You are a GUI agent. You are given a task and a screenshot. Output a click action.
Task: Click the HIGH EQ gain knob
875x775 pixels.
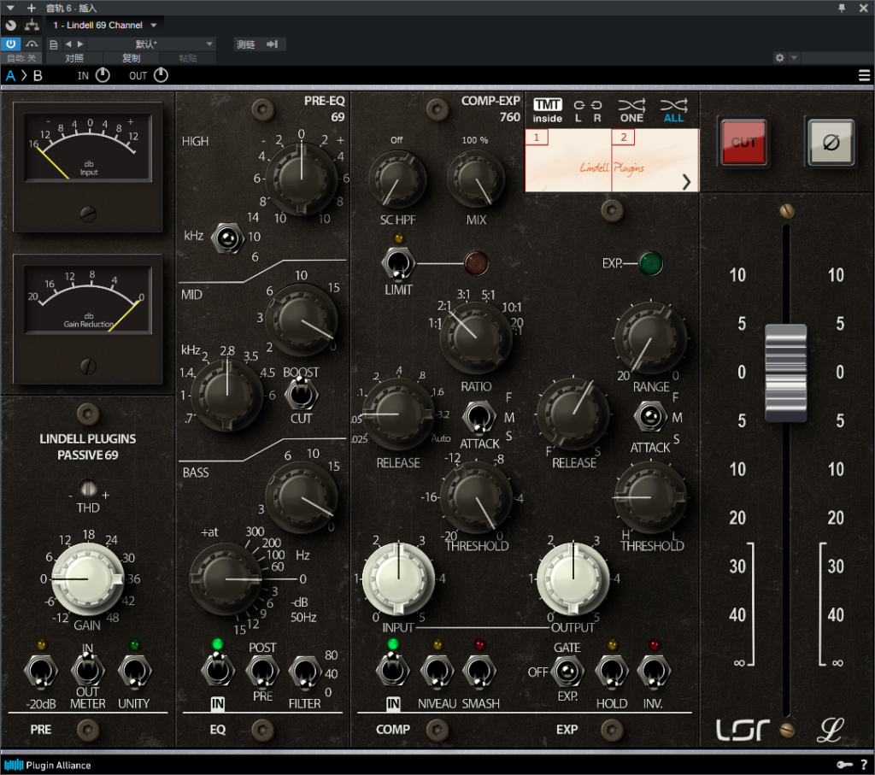(x=302, y=179)
